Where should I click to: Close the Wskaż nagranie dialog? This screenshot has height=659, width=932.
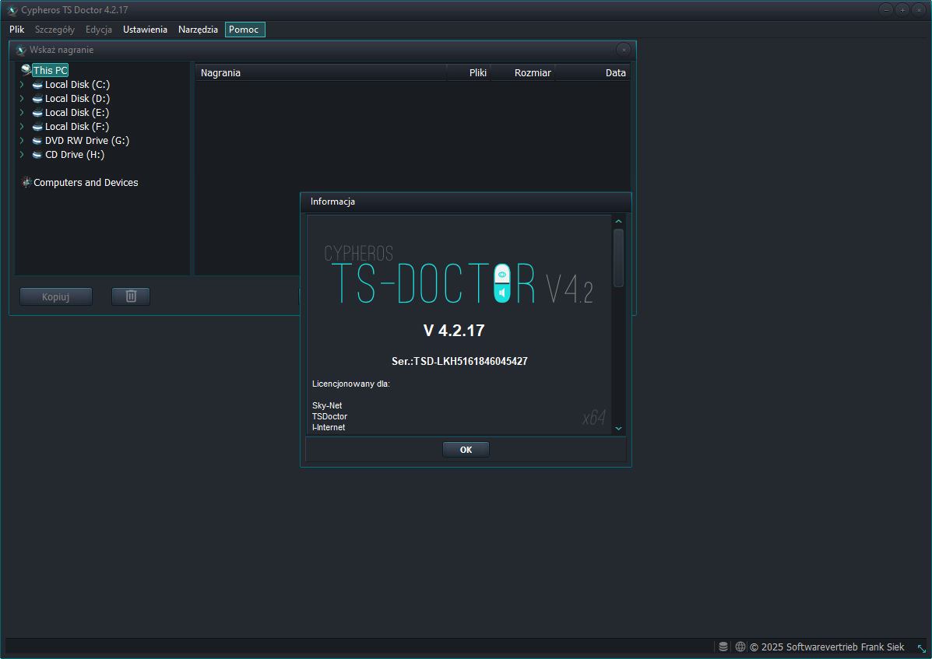click(624, 50)
